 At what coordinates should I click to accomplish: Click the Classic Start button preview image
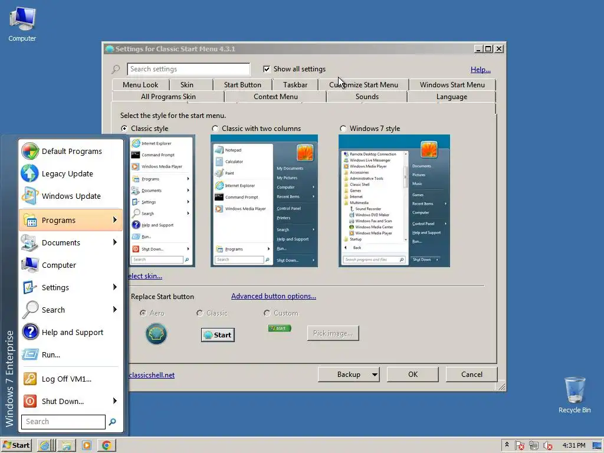(x=218, y=335)
